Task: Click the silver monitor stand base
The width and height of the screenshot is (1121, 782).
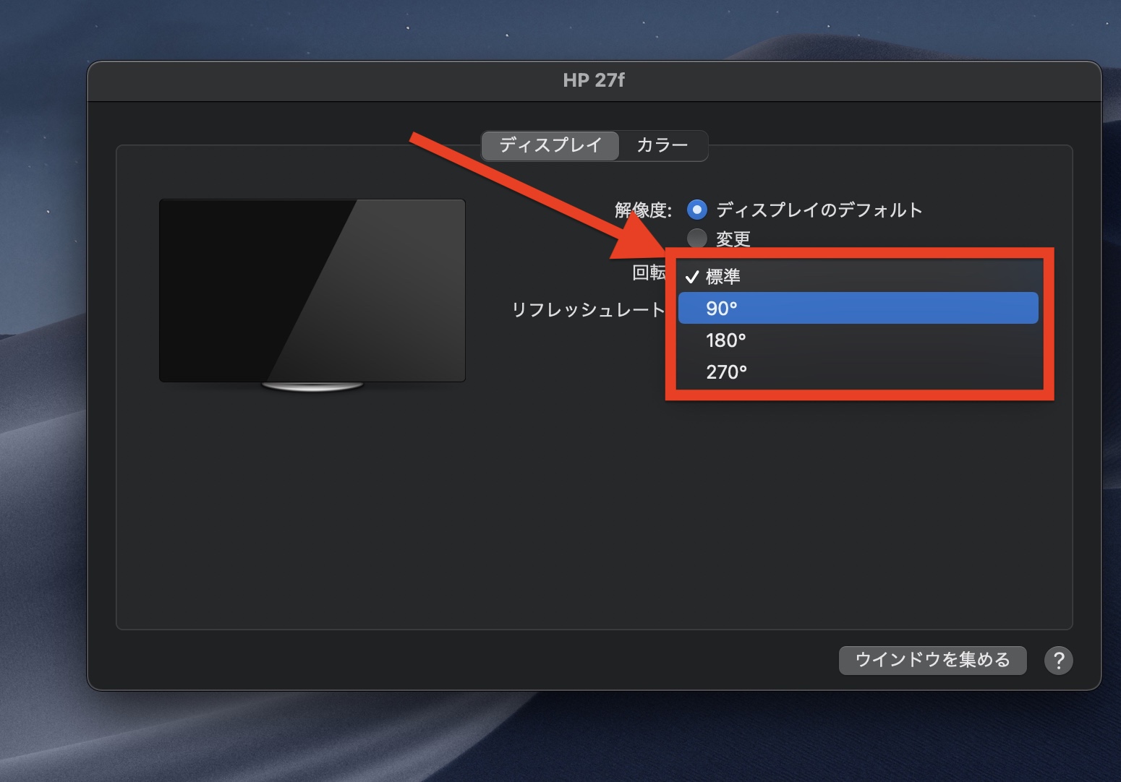Action: [x=312, y=387]
